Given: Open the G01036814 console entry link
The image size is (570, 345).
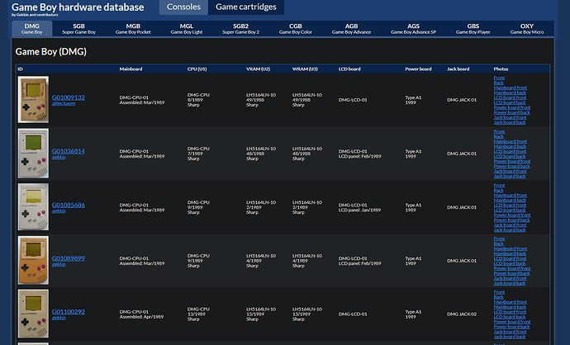Looking at the screenshot, I should (69, 151).
